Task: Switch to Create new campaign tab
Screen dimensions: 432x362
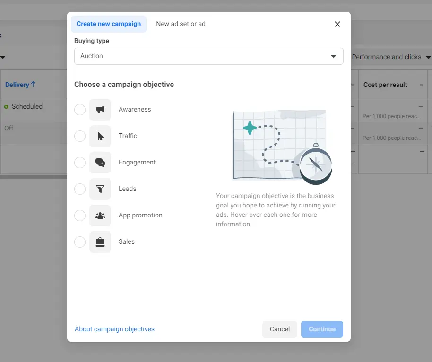Action: [109, 24]
